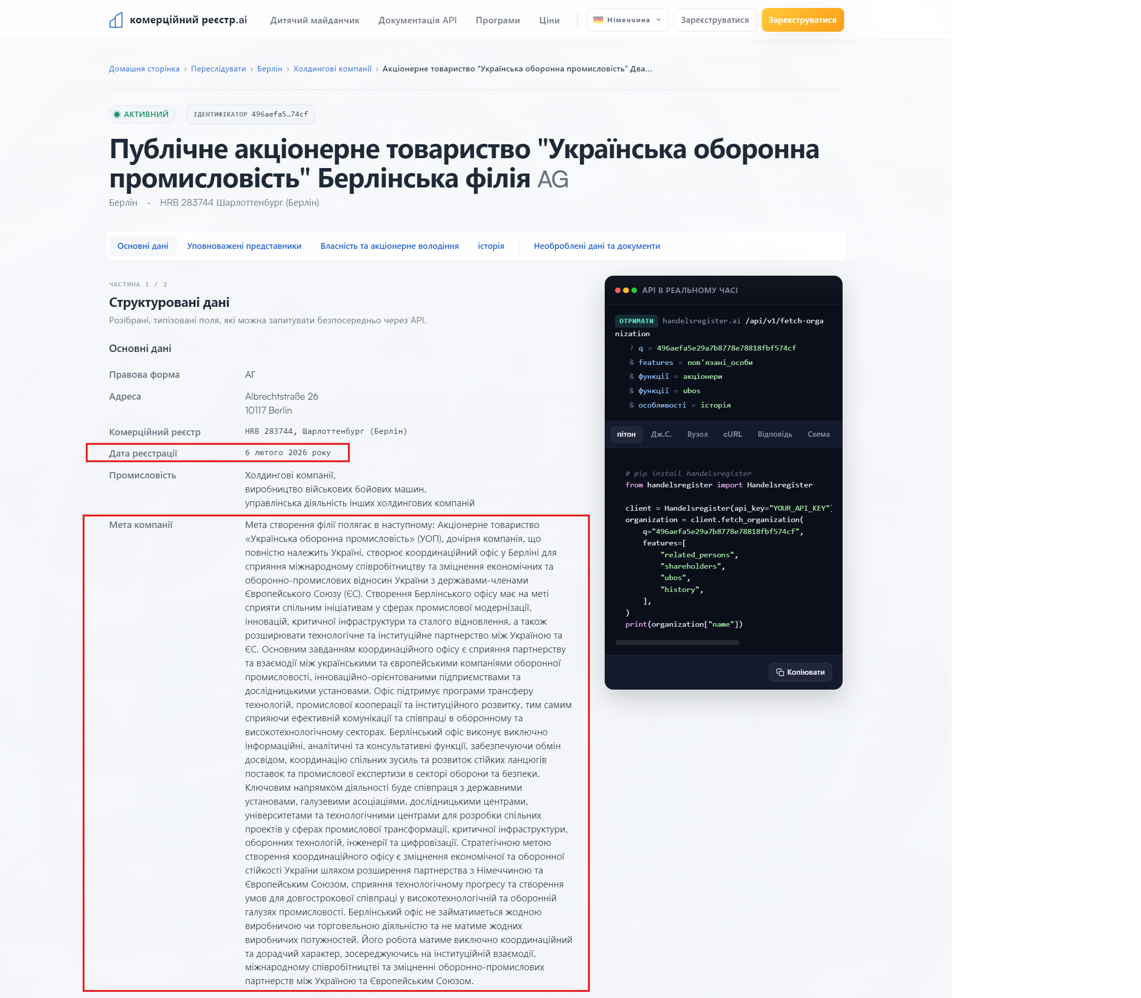Open Документація API in the top menu
Image resolution: width=1141 pixels, height=998 pixels.
(417, 20)
